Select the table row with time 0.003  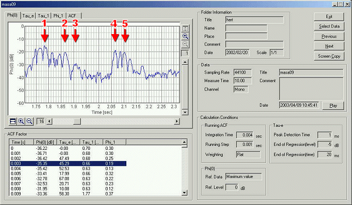tap(68, 163)
